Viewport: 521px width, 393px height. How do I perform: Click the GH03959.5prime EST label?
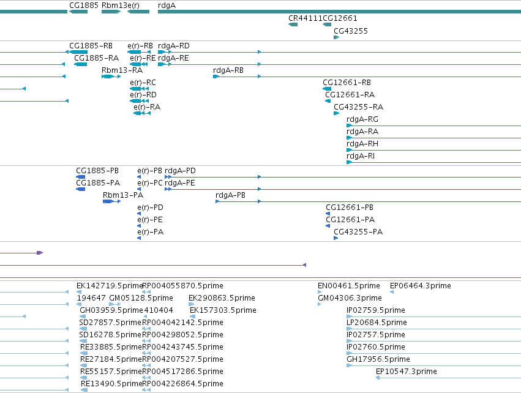(x=111, y=310)
